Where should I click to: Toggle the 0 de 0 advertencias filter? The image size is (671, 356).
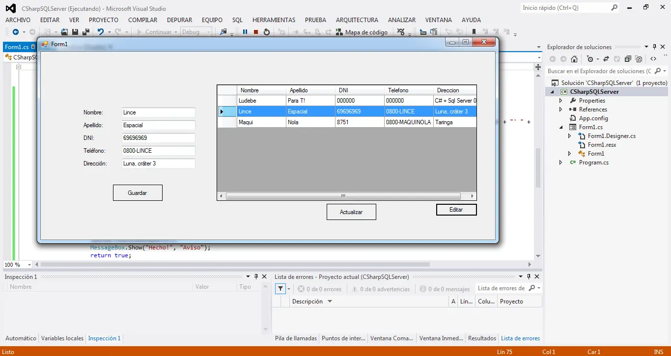click(x=380, y=289)
